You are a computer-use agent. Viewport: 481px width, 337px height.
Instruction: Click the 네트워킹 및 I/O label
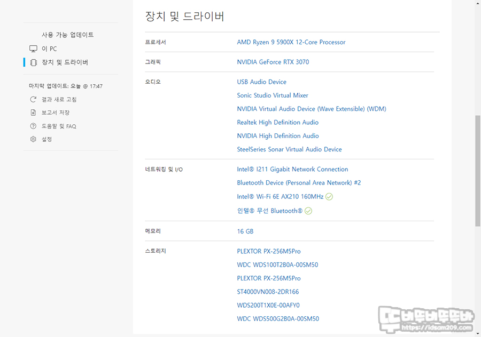pyautogui.click(x=164, y=169)
